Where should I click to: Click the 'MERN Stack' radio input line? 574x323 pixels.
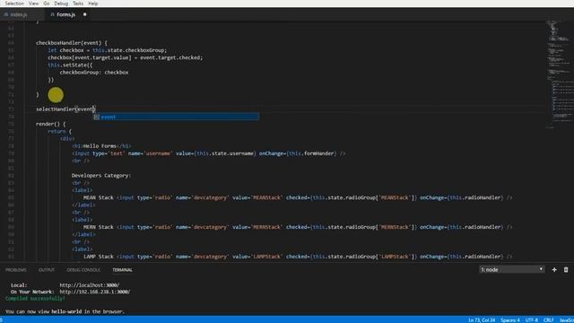tap(298, 227)
